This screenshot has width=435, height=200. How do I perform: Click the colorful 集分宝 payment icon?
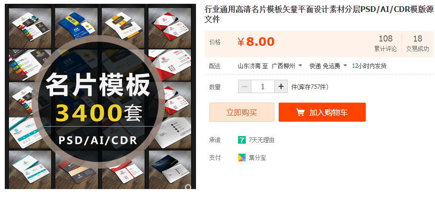click(x=241, y=158)
